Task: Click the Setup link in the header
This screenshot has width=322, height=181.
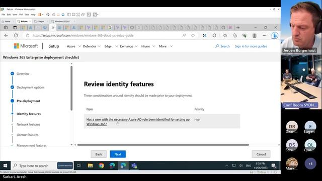Action: (x=54, y=46)
